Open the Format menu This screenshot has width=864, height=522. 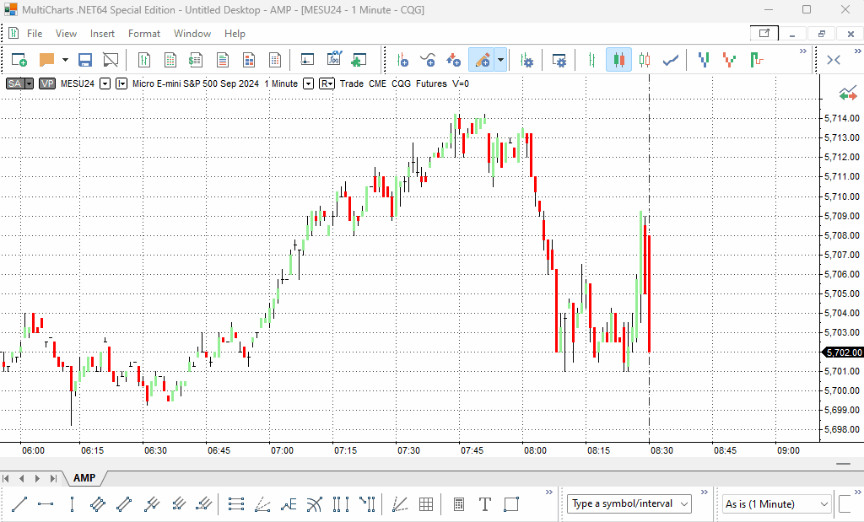[143, 34]
